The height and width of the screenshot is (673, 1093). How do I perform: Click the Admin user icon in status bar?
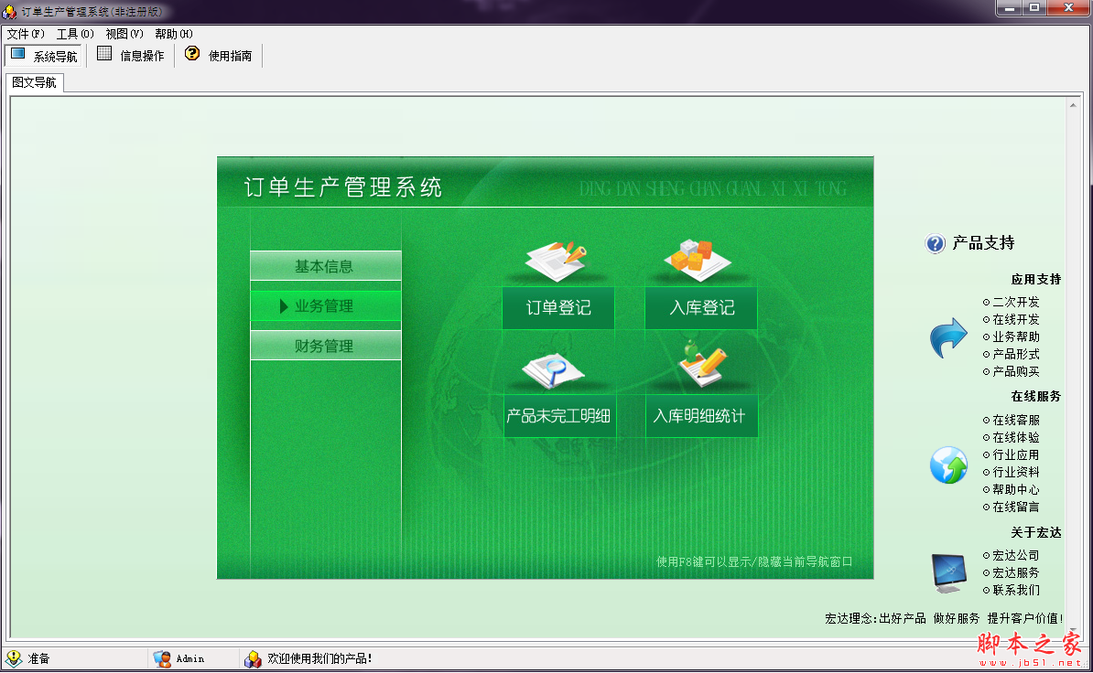point(162,658)
